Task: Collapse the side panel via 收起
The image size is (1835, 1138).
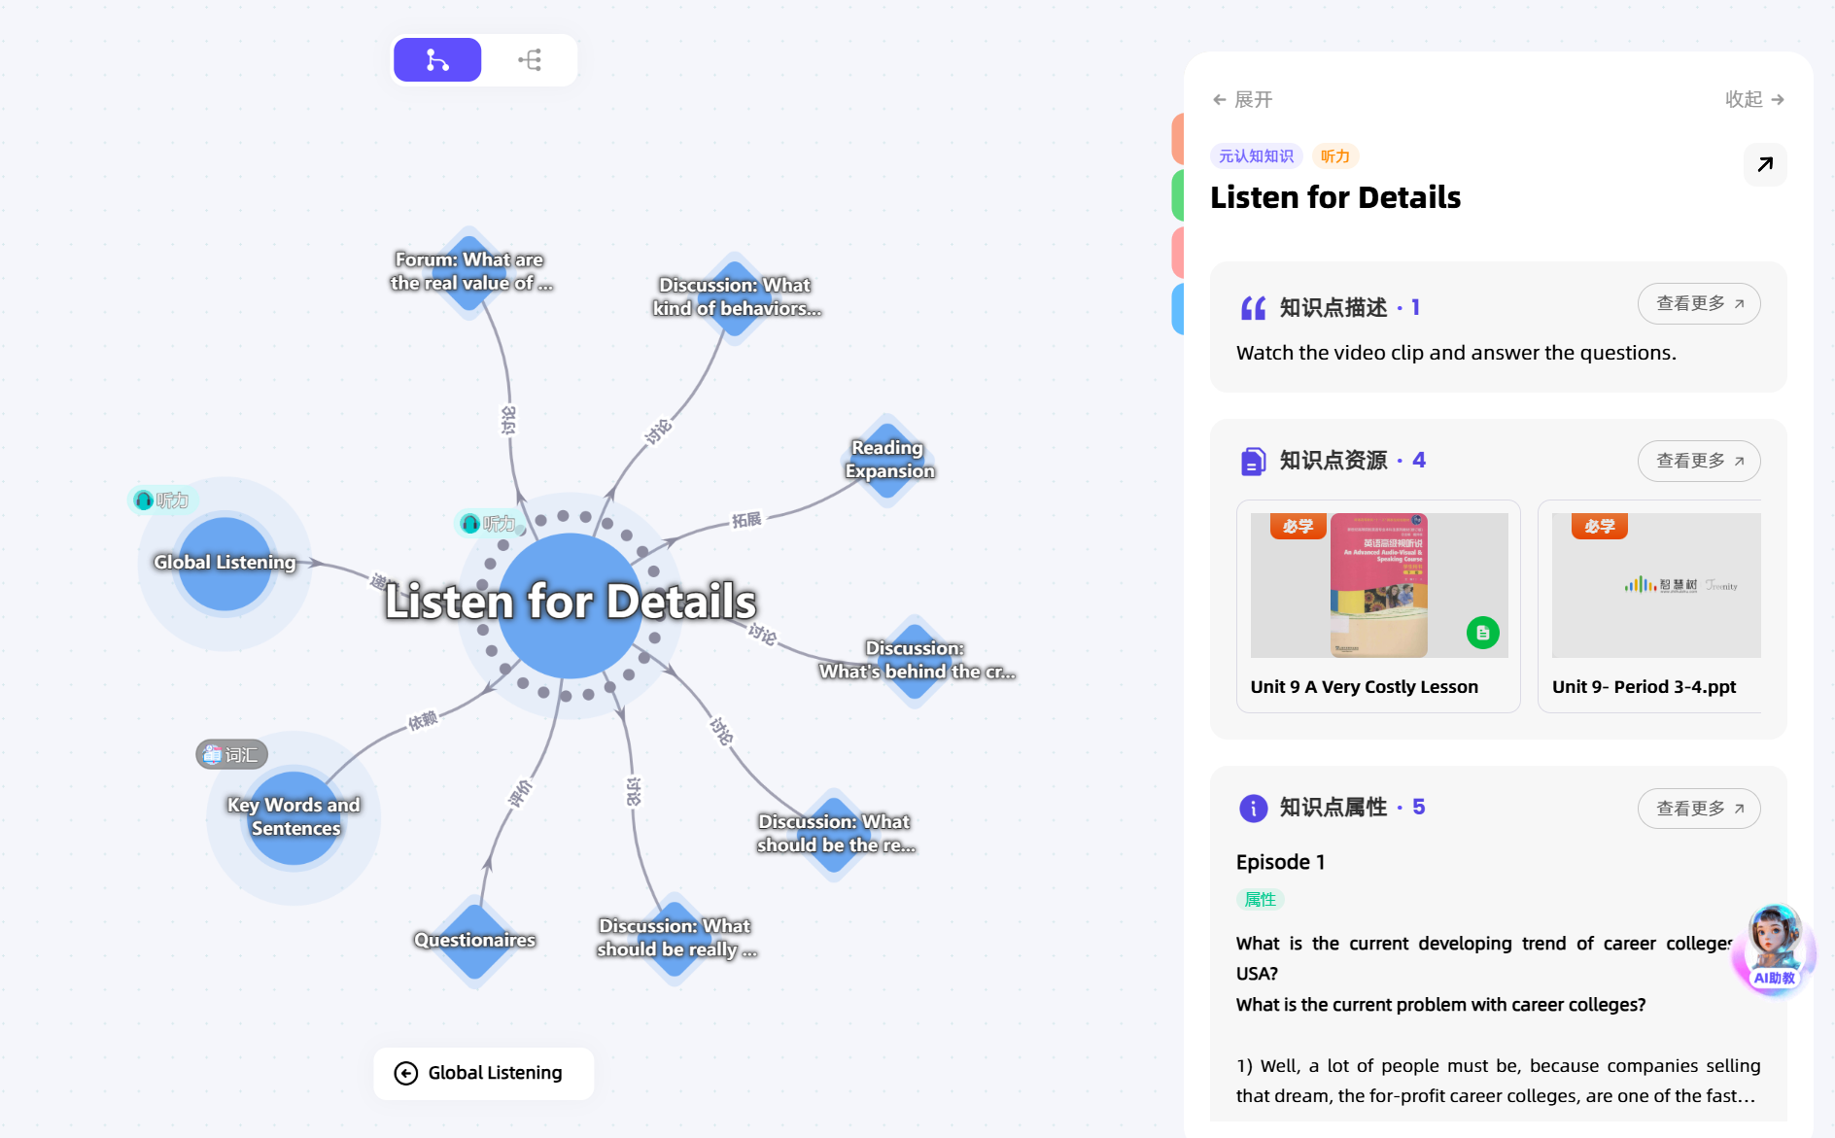Action: click(x=1754, y=99)
